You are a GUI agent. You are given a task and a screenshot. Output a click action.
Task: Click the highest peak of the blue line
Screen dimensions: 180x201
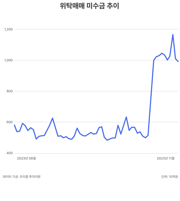173,34
